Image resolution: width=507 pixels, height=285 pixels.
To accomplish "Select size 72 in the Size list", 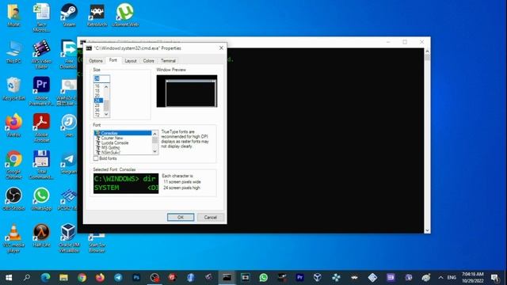I will 98,115.
